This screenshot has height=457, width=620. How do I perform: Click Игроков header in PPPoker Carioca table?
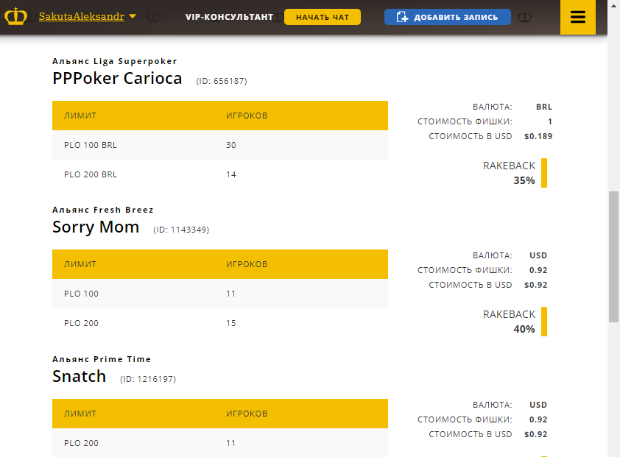[x=247, y=116]
